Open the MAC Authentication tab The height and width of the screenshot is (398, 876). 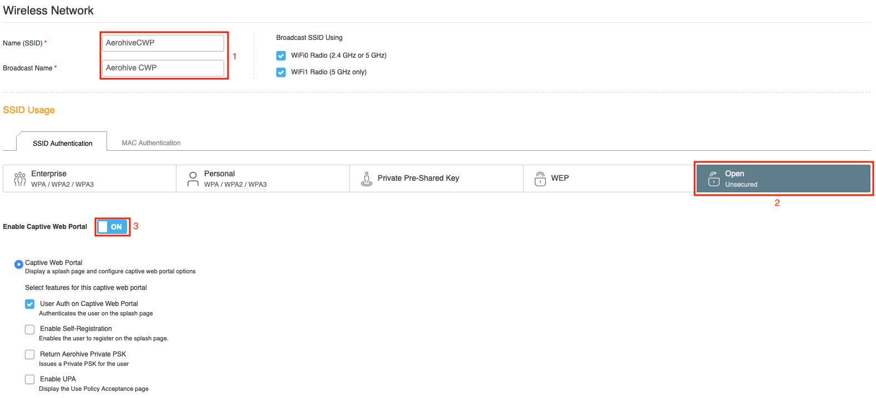point(151,143)
